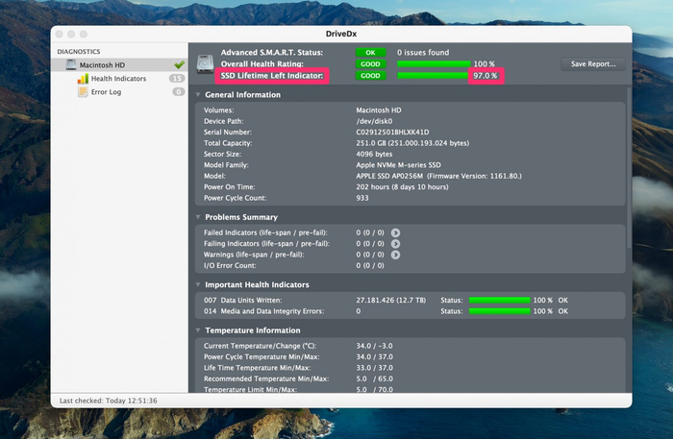
Task: Click GOOD badge for Overall Health Rating
Action: 370,63
